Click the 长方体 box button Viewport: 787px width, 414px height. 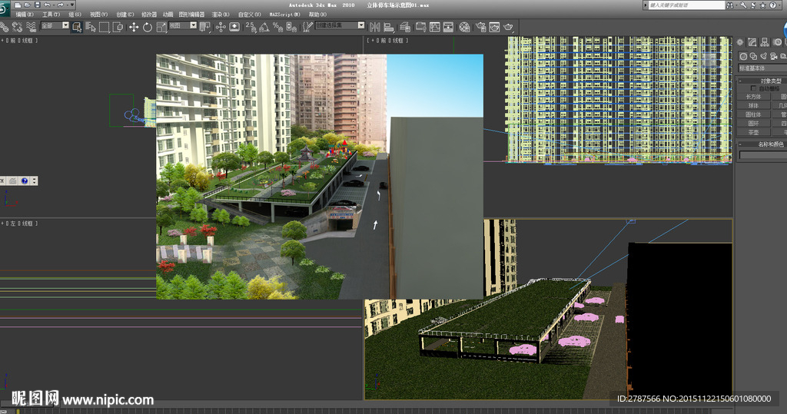[x=754, y=97]
